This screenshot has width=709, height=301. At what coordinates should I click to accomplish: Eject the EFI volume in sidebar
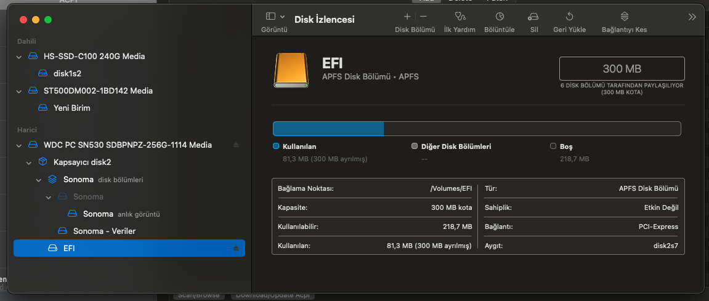click(235, 248)
